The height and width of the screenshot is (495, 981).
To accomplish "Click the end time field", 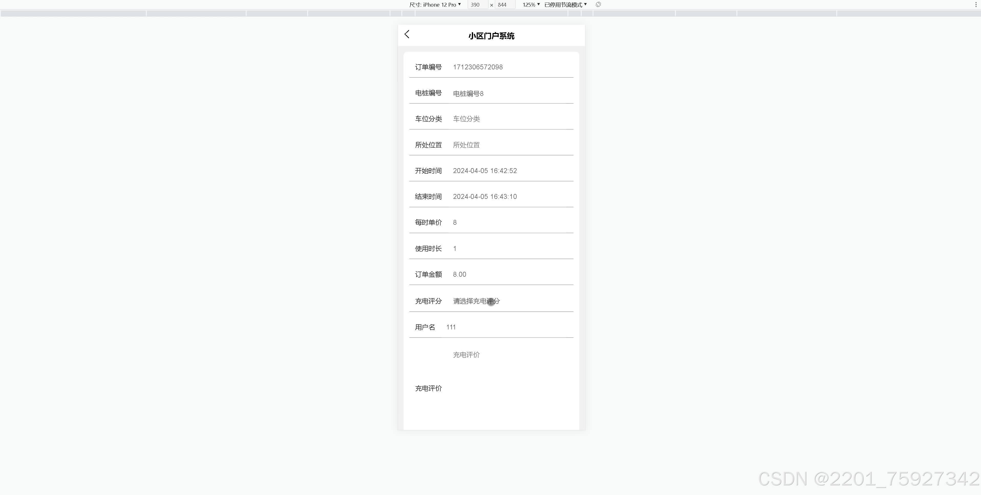I will [x=510, y=197].
